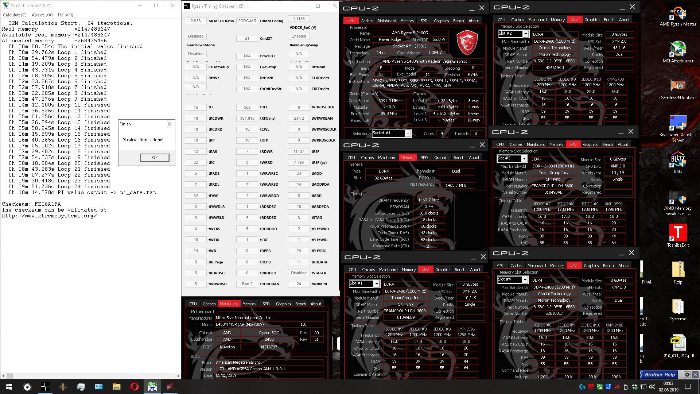Expand Slot #3 memory slot dropdown
This screenshot has height=394, width=700.
tap(524, 159)
